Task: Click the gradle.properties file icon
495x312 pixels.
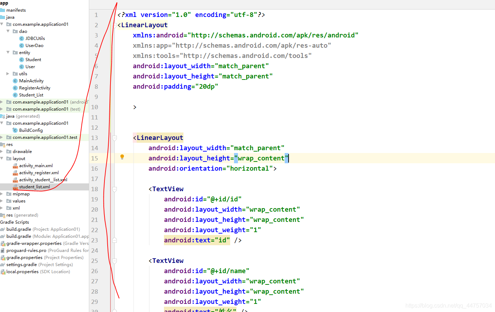Action: pos(3,258)
